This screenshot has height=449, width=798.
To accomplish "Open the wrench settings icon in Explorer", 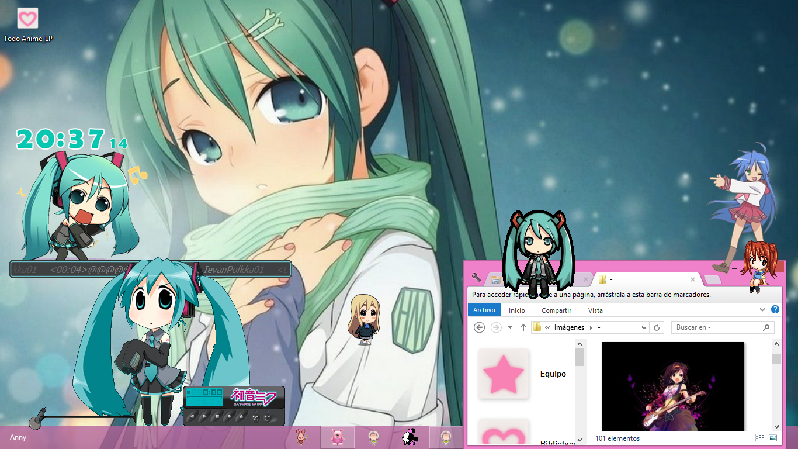I will coord(476,278).
